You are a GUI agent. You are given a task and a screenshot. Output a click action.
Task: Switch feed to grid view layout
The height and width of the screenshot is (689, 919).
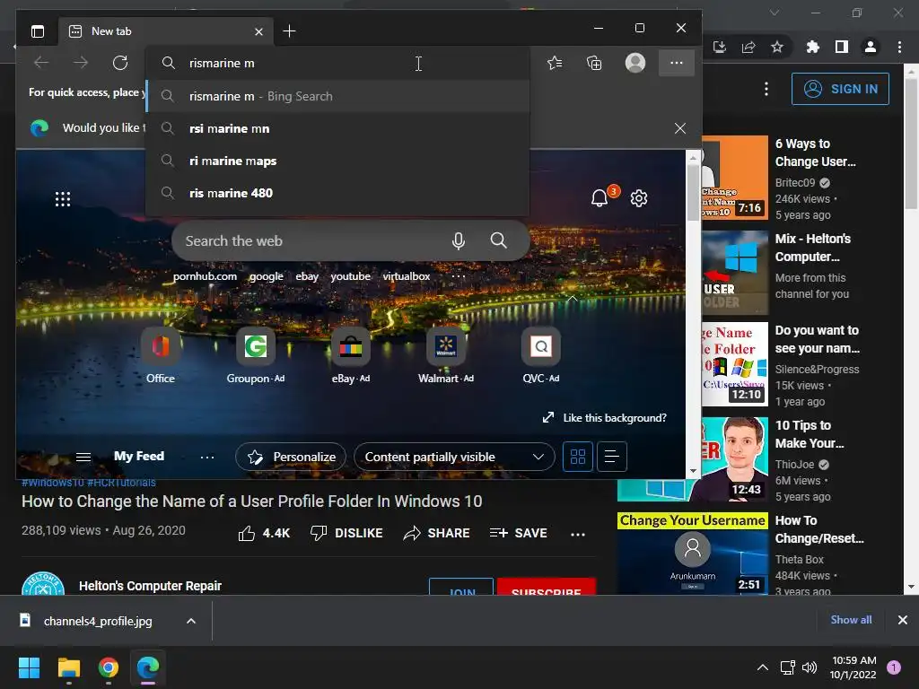tap(578, 457)
